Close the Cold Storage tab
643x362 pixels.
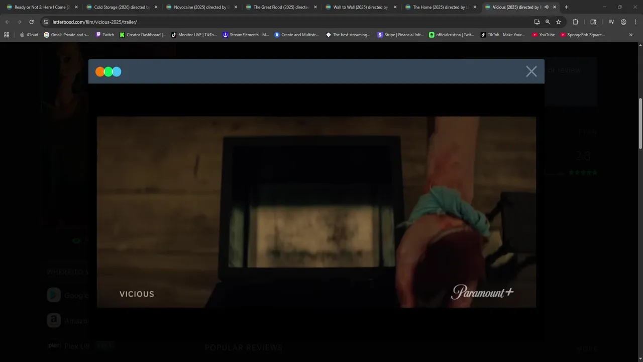pos(156,7)
